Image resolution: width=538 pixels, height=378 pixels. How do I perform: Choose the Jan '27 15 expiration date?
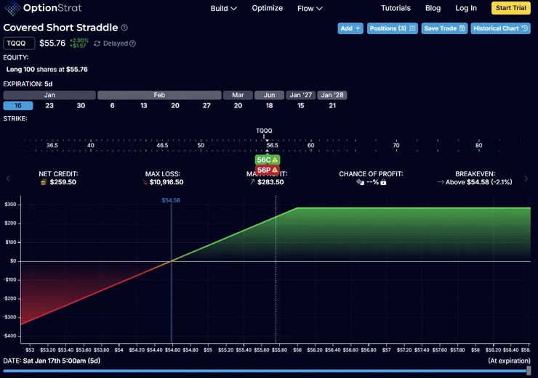pos(300,105)
